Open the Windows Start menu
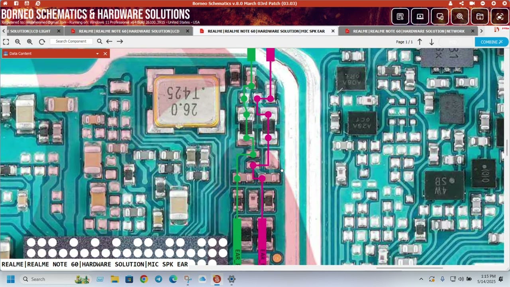The height and width of the screenshot is (287, 510). pyautogui.click(x=11, y=279)
